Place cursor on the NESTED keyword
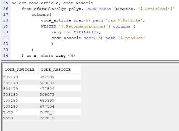The width and height of the screenshot is (179, 131). [x=48, y=26]
